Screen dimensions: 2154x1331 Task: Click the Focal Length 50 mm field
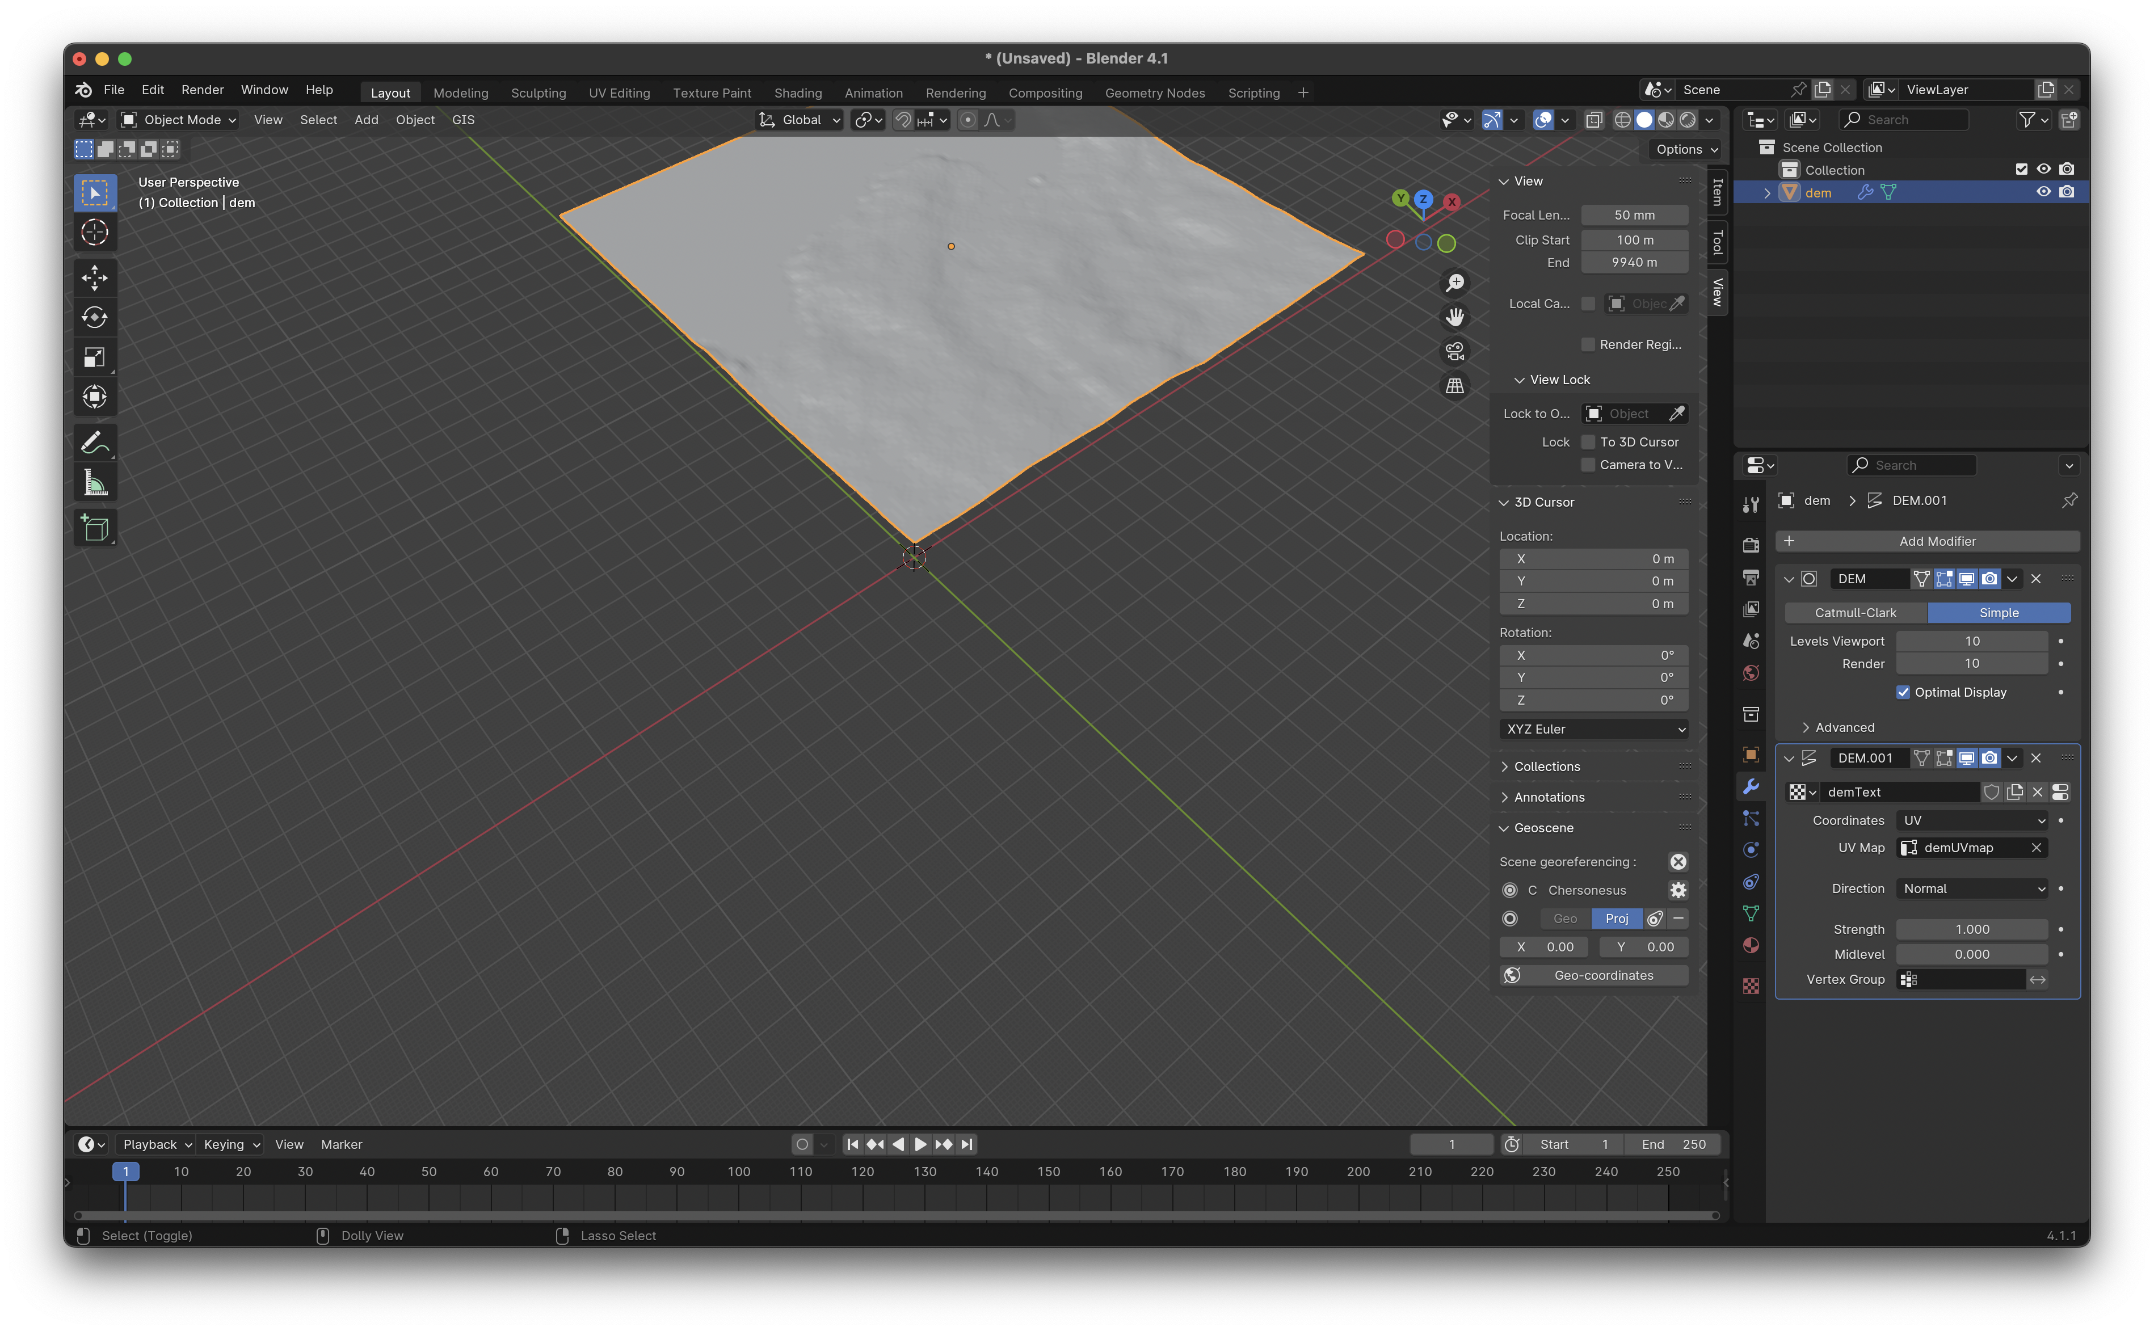pos(1634,215)
